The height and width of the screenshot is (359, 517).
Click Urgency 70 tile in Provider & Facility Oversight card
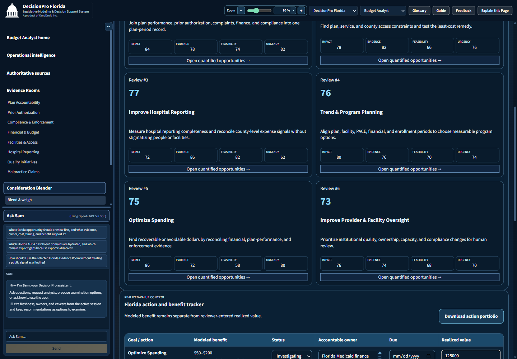coord(478,263)
